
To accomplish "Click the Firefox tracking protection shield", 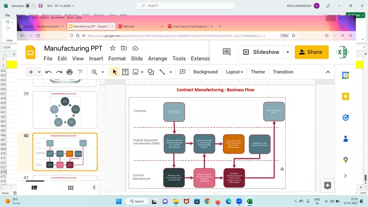I will pyautogui.click(x=72, y=36).
